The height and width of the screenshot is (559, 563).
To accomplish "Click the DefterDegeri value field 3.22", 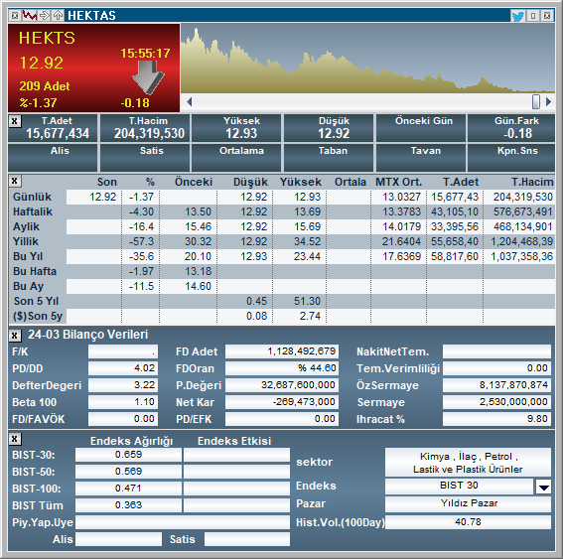I will click(123, 385).
